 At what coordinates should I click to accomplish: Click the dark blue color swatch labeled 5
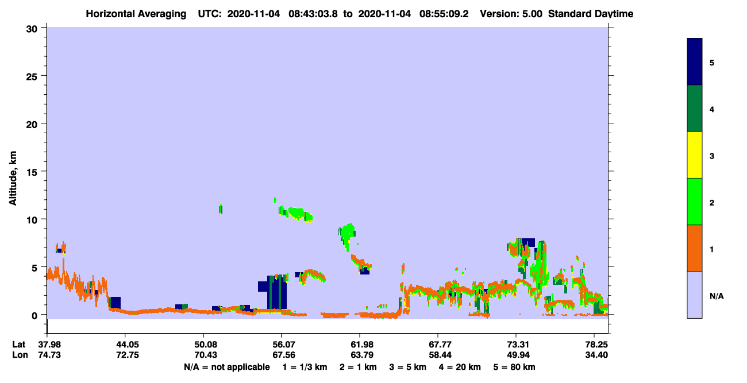[695, 62]
